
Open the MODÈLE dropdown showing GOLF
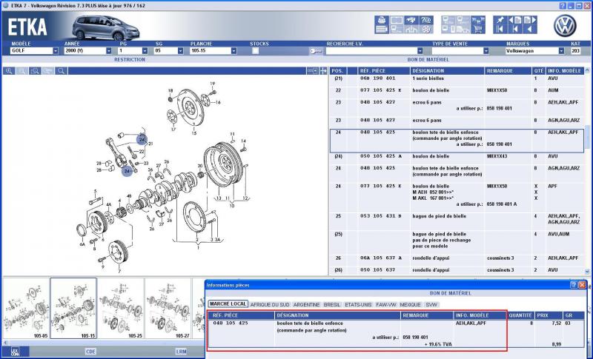click(x=56, y=50)
